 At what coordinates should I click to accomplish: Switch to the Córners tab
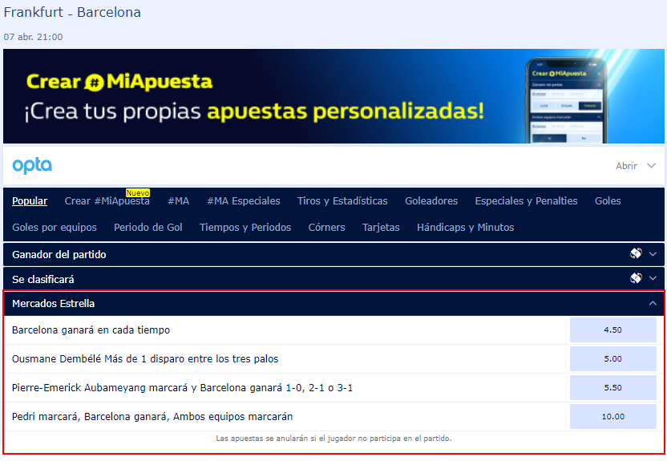(327, 227)
